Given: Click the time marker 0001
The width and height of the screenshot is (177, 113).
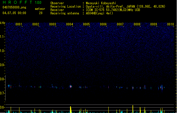Looking at the screenshot, I should point(19,24).
